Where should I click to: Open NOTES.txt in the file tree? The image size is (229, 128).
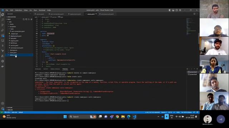(14, 43)
